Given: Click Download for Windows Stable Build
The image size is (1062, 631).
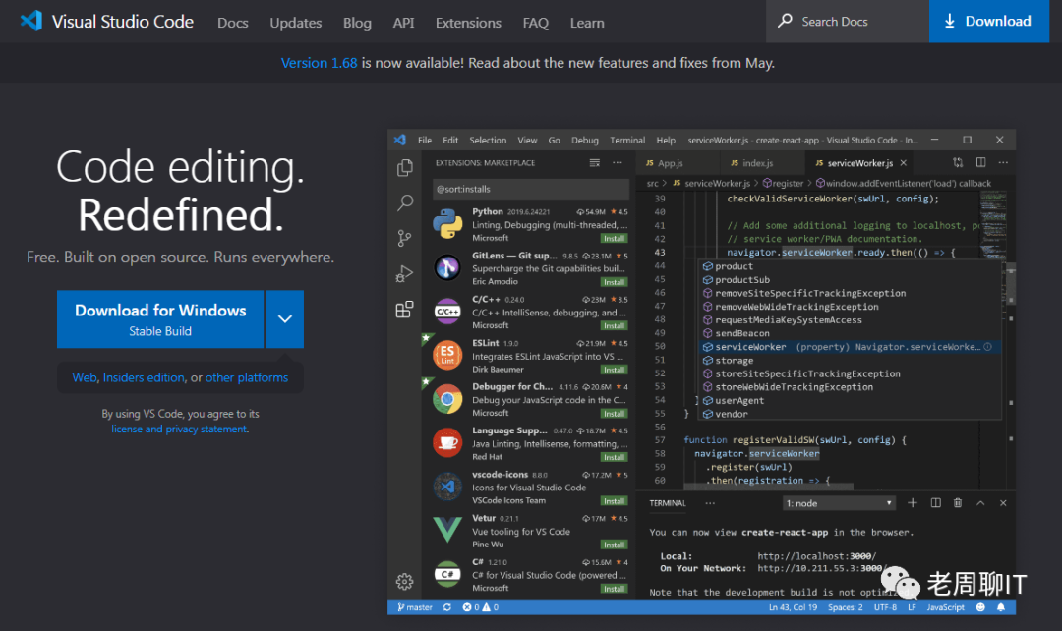Looking at the screenshot, I should tap(160, 318).
